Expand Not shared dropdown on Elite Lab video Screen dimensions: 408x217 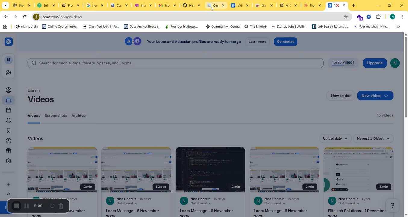pos(349,203)
